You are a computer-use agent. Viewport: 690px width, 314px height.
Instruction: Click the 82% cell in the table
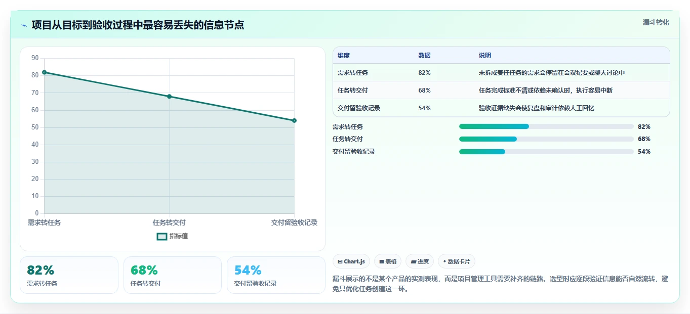click(x=425, y=73)
